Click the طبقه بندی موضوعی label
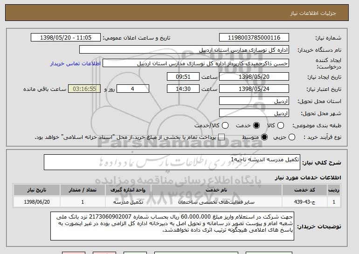The height and width of the screenshot is (254, 359). [x=317, y=125]
